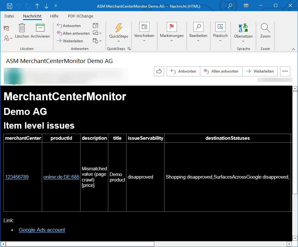Select the Nachricht ribbon tab
This screenshot has height=247, width=298.
coord(32,16)
